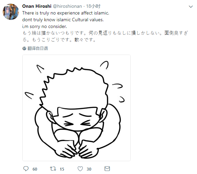
Task: Open tweet options chevron dropdown
Action: pyautogui.click(x=191, y=6)
